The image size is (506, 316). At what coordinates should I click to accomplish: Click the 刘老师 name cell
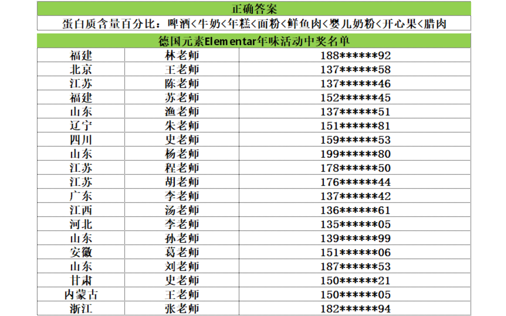click(182, 266)
